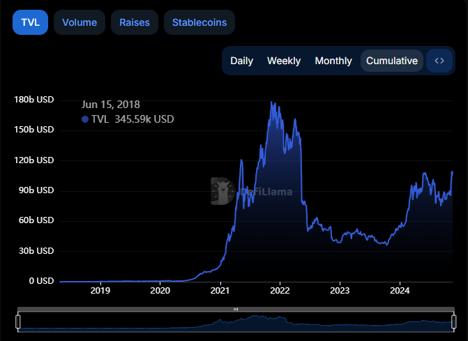Click the 2022 x-axis label

coord(280,291)
